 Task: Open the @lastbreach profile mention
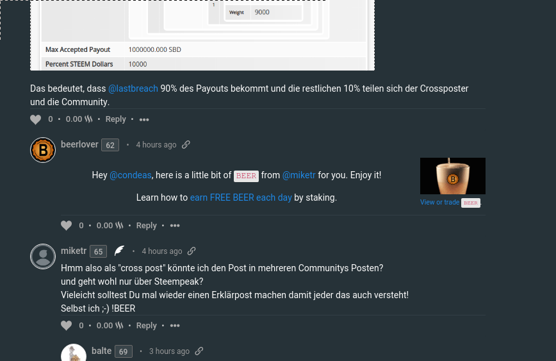[x=133, y=88]
